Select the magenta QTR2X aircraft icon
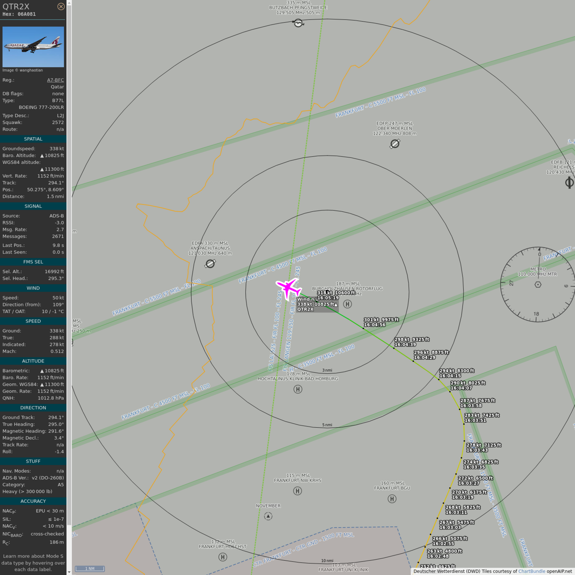 (288, 287)
